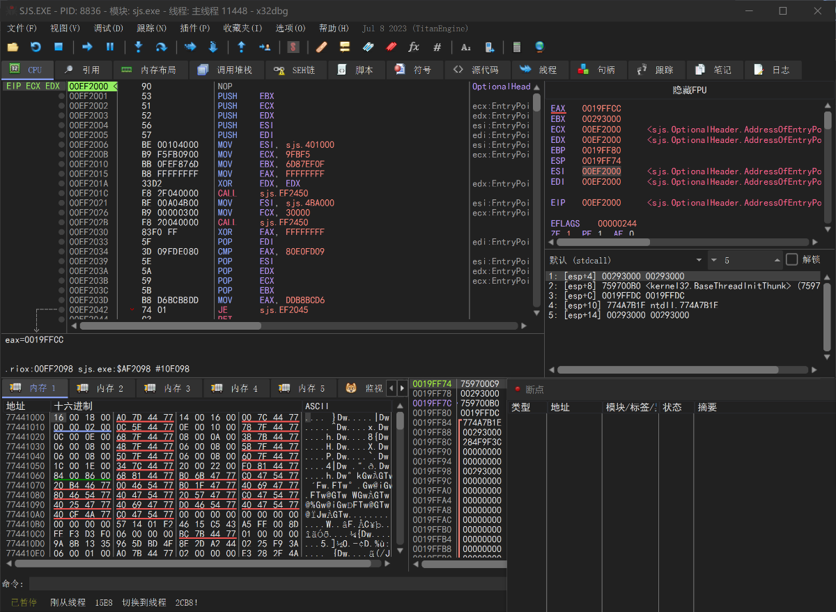Open the 默认 (stdcall) calling convention dropdown

pyautogui.click(x=627, y=260)
